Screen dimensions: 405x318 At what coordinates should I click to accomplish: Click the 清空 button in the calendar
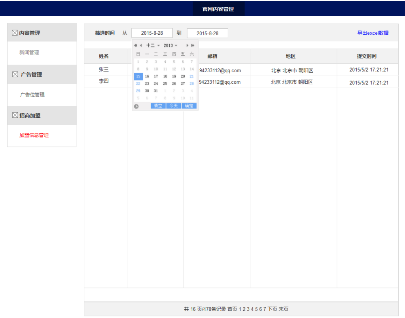tap(158, 106)
